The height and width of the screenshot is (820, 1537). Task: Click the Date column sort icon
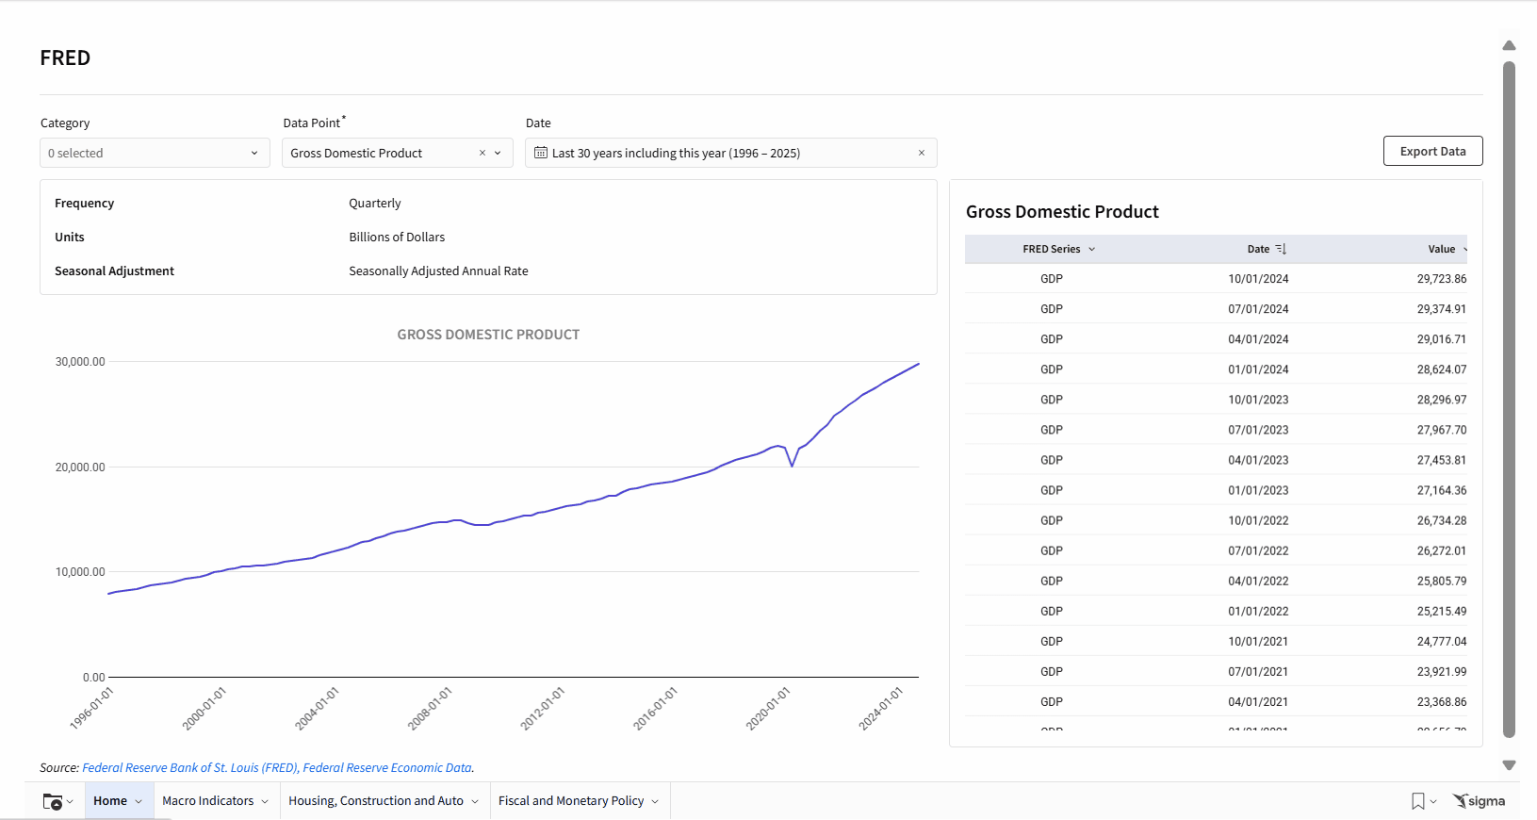coord(1281,249)
